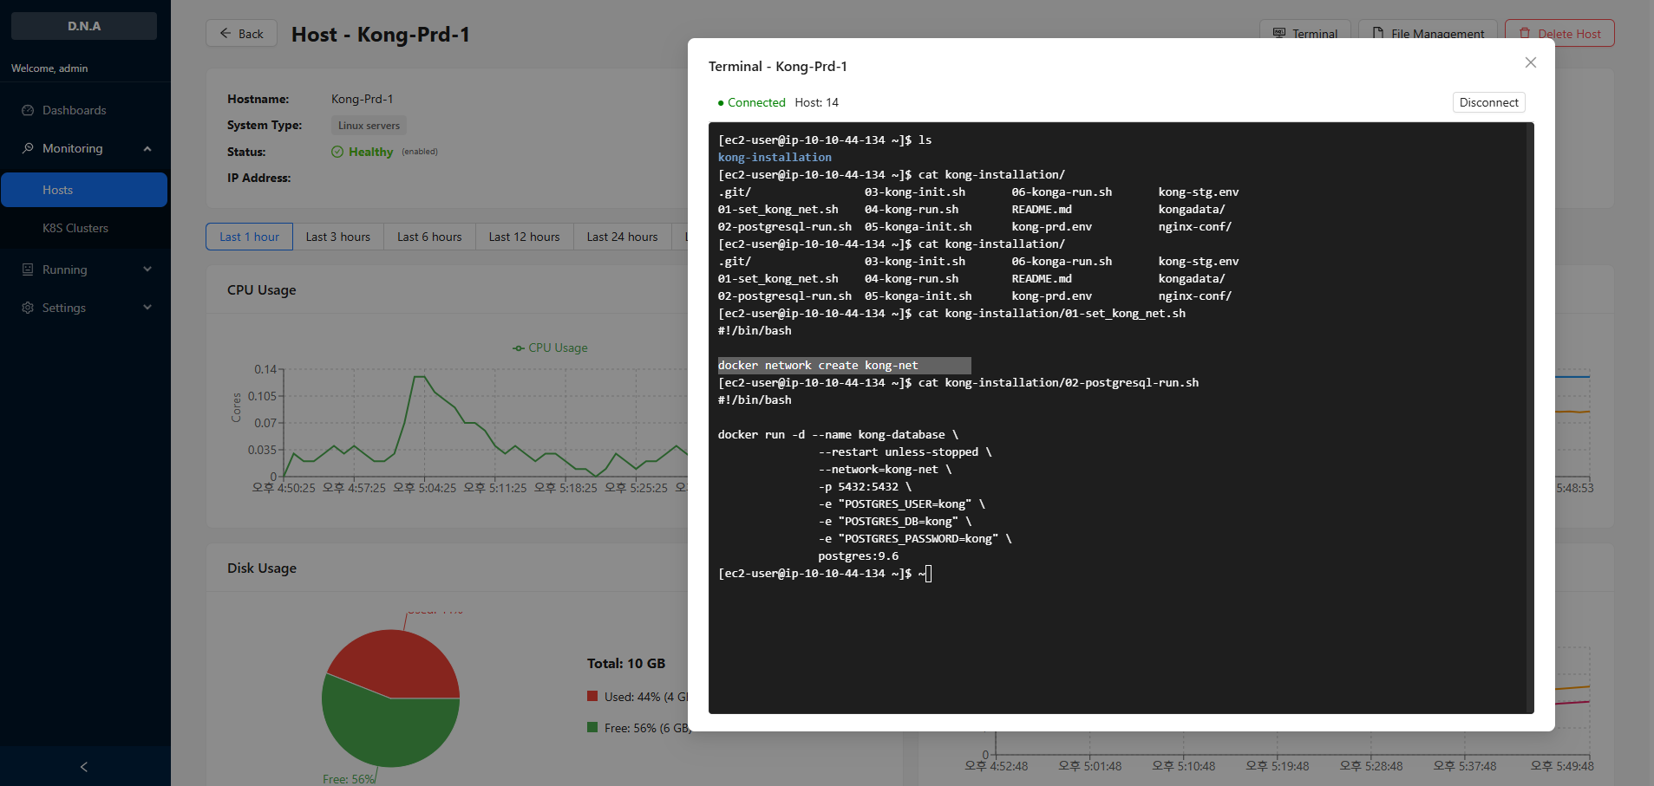Viewport: 1654px width, 786px height.
Task: Click the Monitoring magnifier icon
Action: (x=28, y=148)
